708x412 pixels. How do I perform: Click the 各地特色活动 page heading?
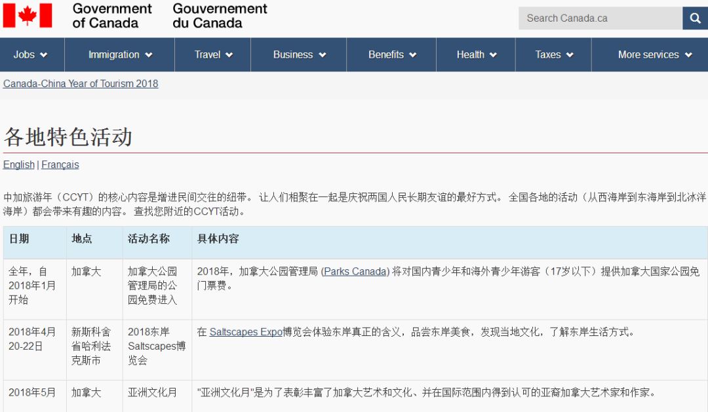coord(68,137)
